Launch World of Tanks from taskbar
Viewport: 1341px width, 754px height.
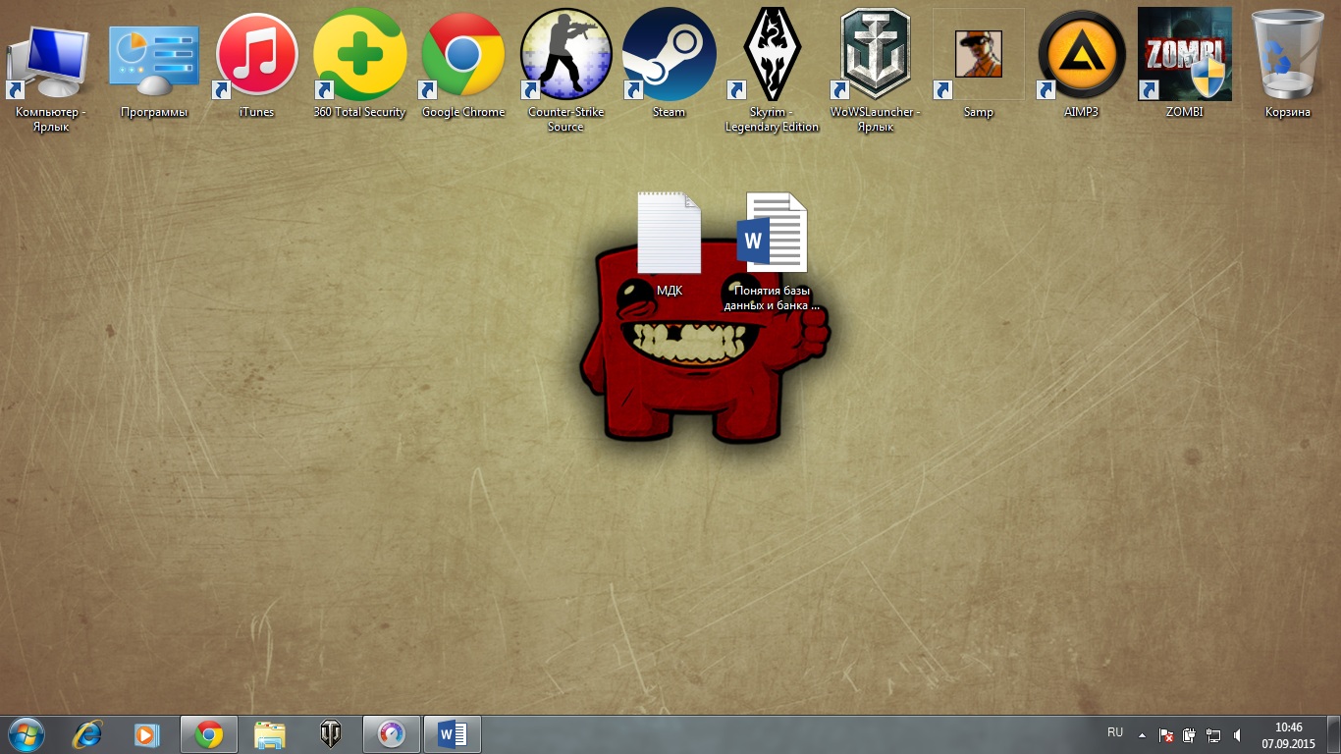(330, 733)
